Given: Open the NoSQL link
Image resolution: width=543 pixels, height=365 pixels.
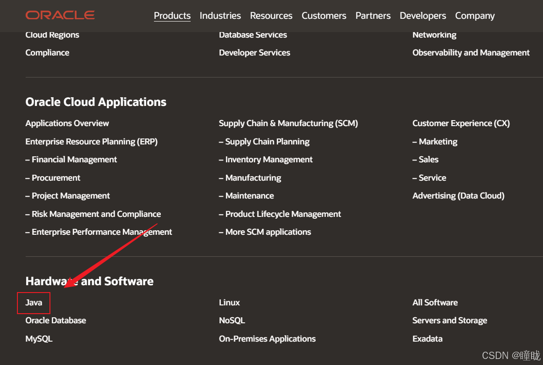Looking at the screenshot, I should click(232, 321).
